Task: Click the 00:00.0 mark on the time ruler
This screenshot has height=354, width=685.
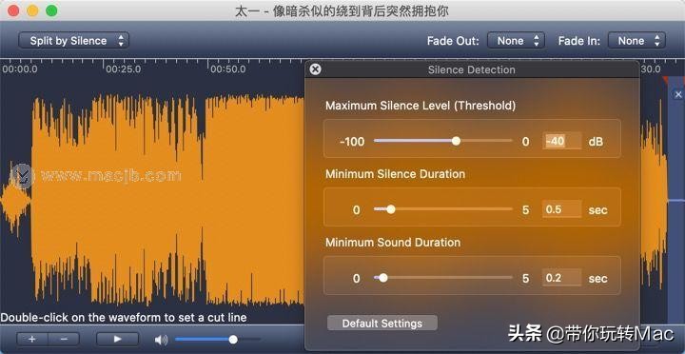Action: pyautogui.click(x=20, y=69)
